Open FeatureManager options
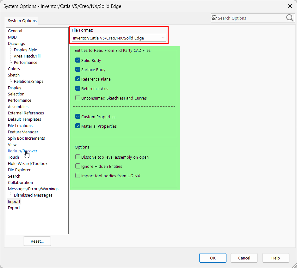Screen dimensions: 297x268 coord(23,132)
